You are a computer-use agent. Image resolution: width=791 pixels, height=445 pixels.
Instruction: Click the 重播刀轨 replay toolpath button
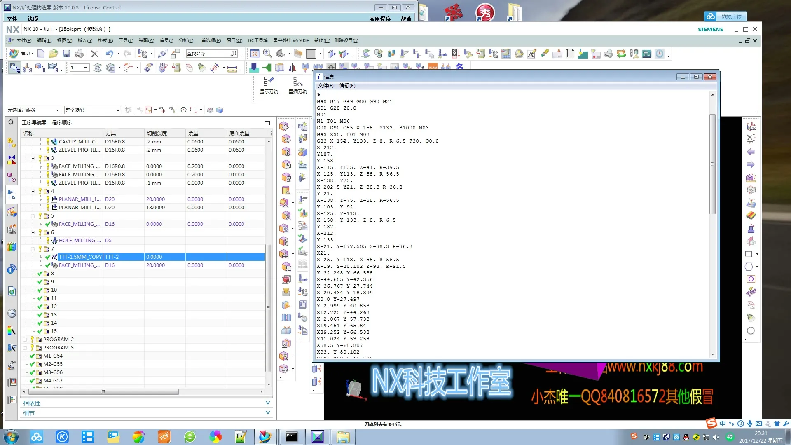[x=297, y=85]
